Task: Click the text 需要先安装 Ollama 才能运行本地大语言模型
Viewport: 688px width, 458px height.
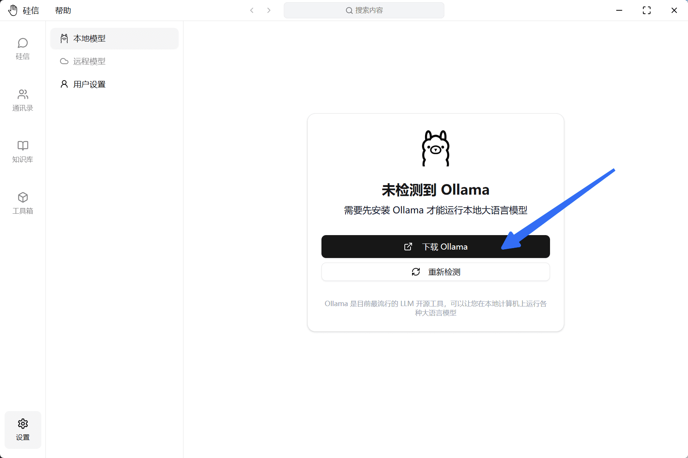Action: tap(436, 210)
